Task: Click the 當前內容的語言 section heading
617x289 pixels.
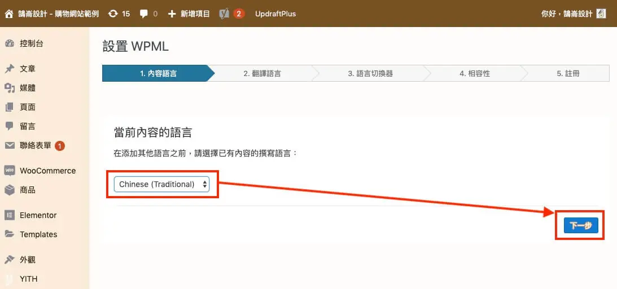Action: pos(152,132)
